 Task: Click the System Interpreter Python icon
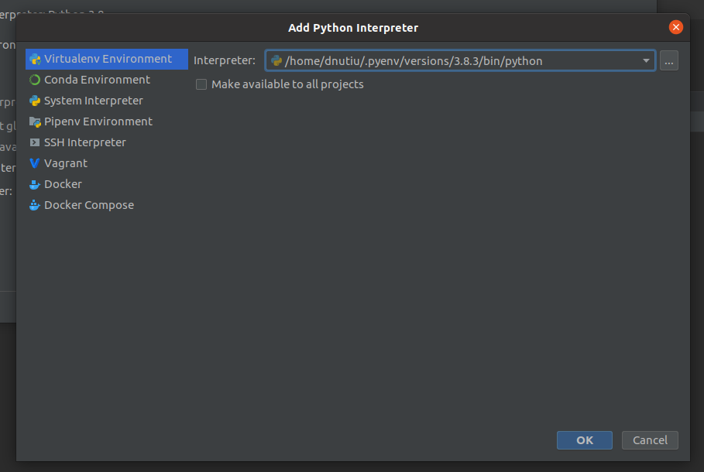coord(35,101)
